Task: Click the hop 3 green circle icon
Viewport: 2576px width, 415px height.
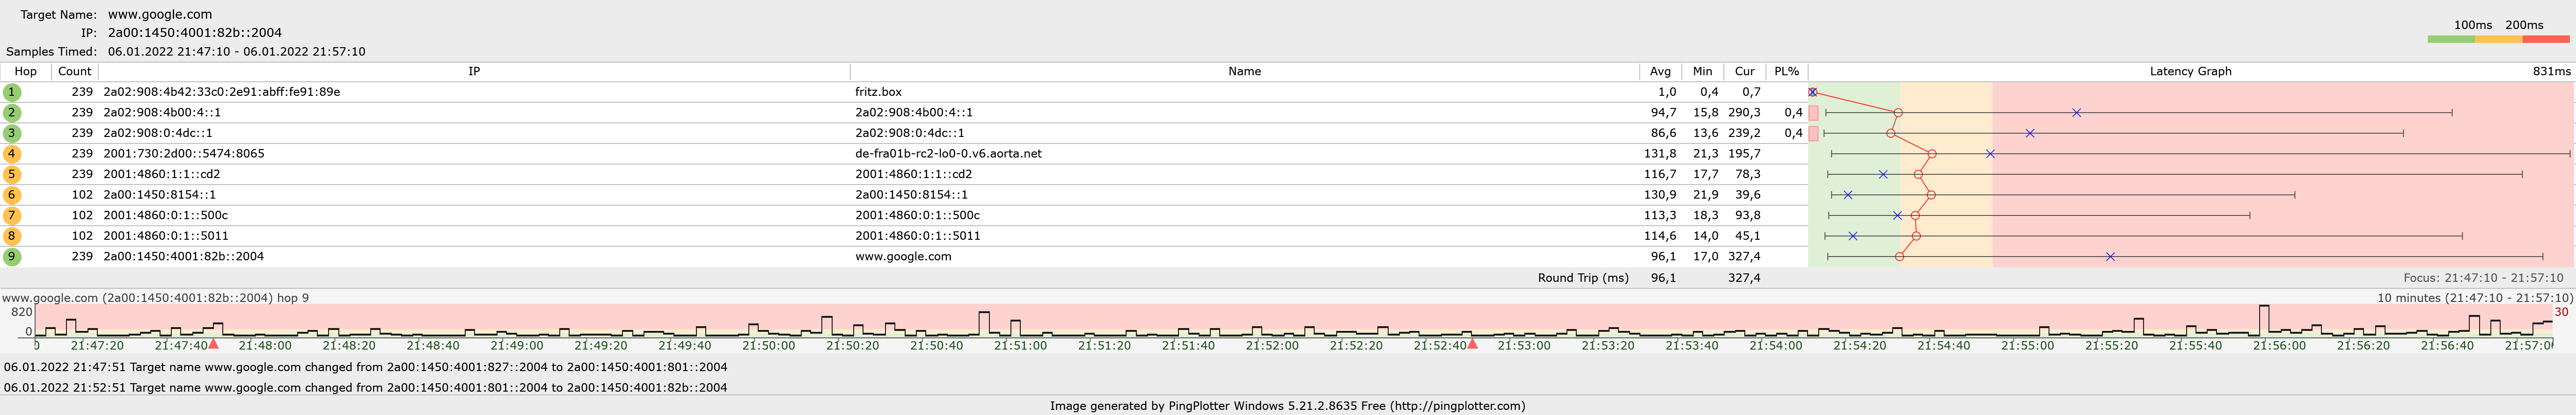Action: click(12, 133)
